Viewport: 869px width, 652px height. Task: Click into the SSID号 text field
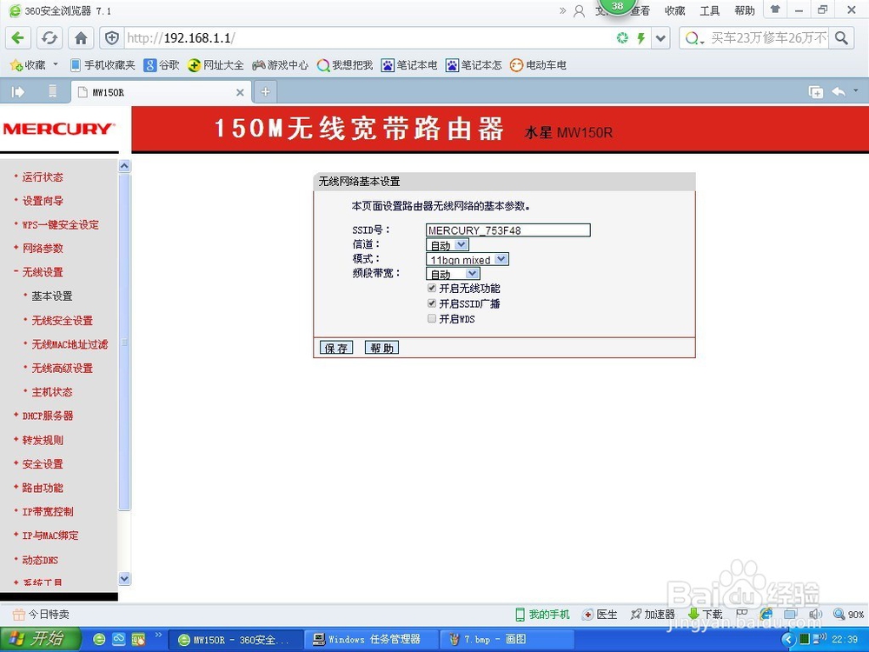(508, 230)
